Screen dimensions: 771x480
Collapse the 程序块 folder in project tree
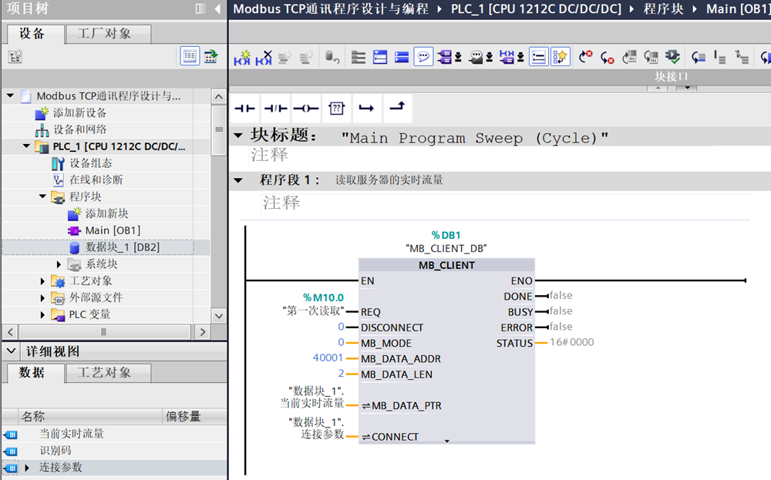click(44, 196)
